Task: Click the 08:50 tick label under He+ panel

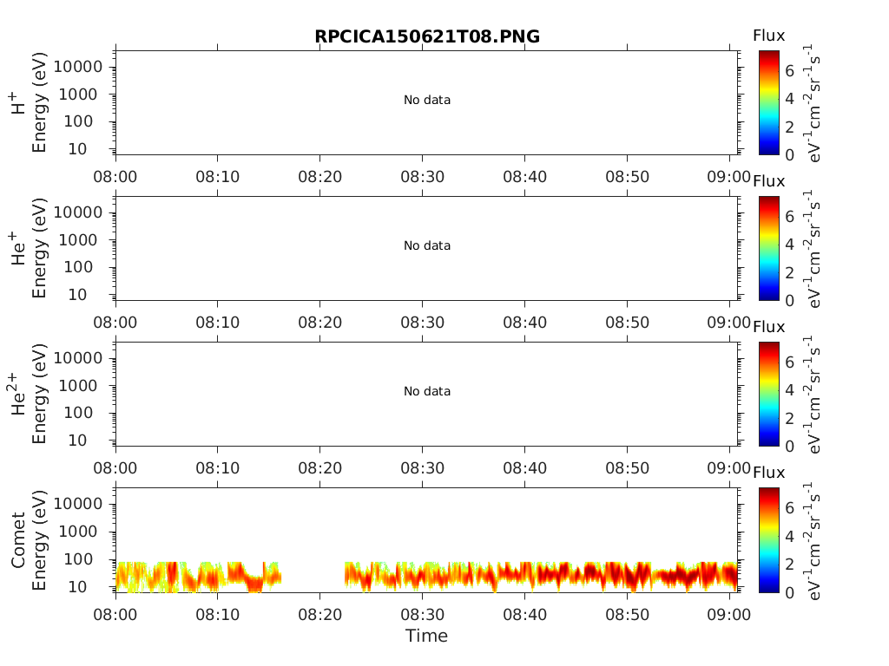Action: point(627,323)
